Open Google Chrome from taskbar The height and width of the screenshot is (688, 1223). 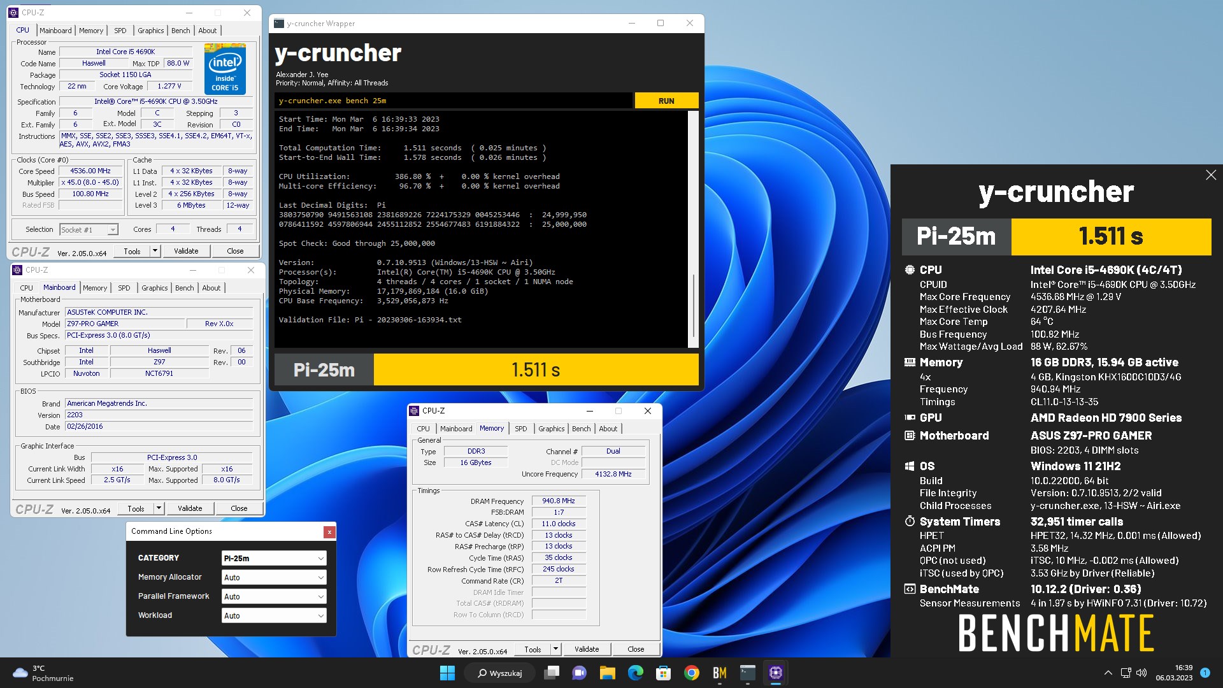[691, 673]
